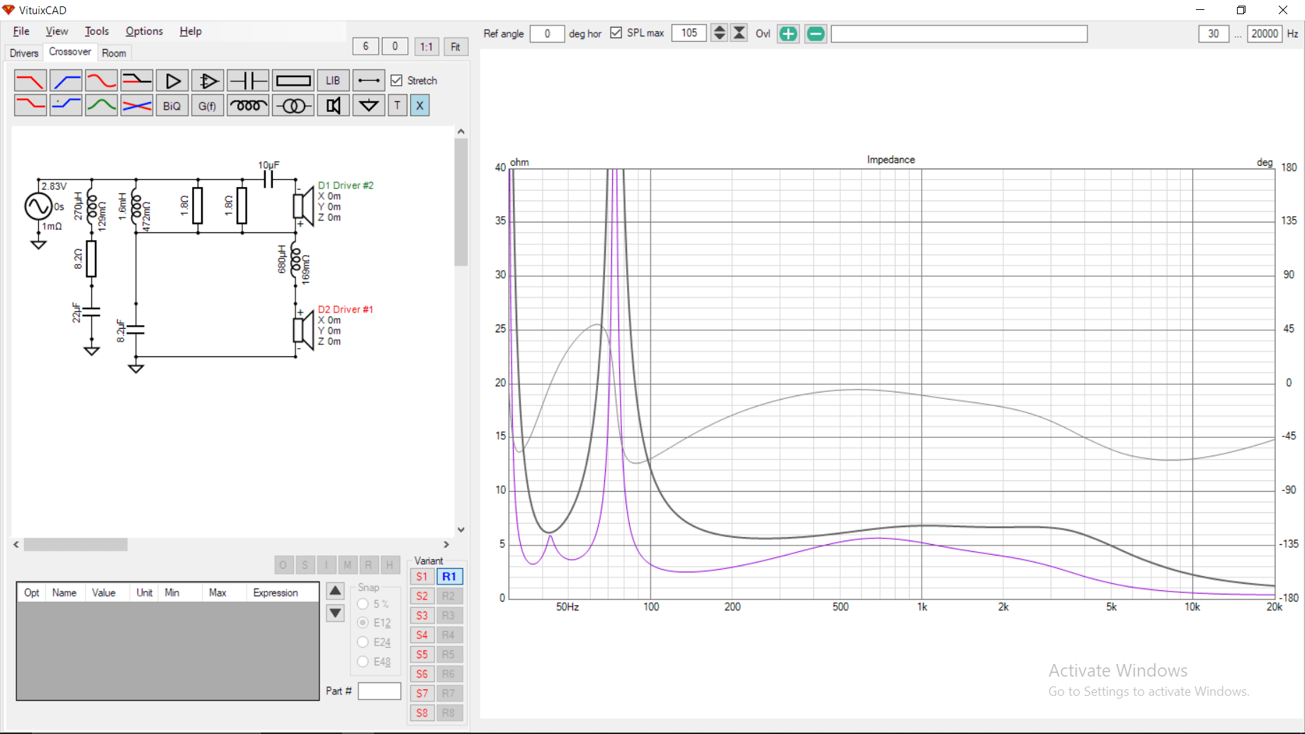This screenshot has height=734, width=1305.
Task: Select the green peak band-pass block
Action: click(101, 106)
